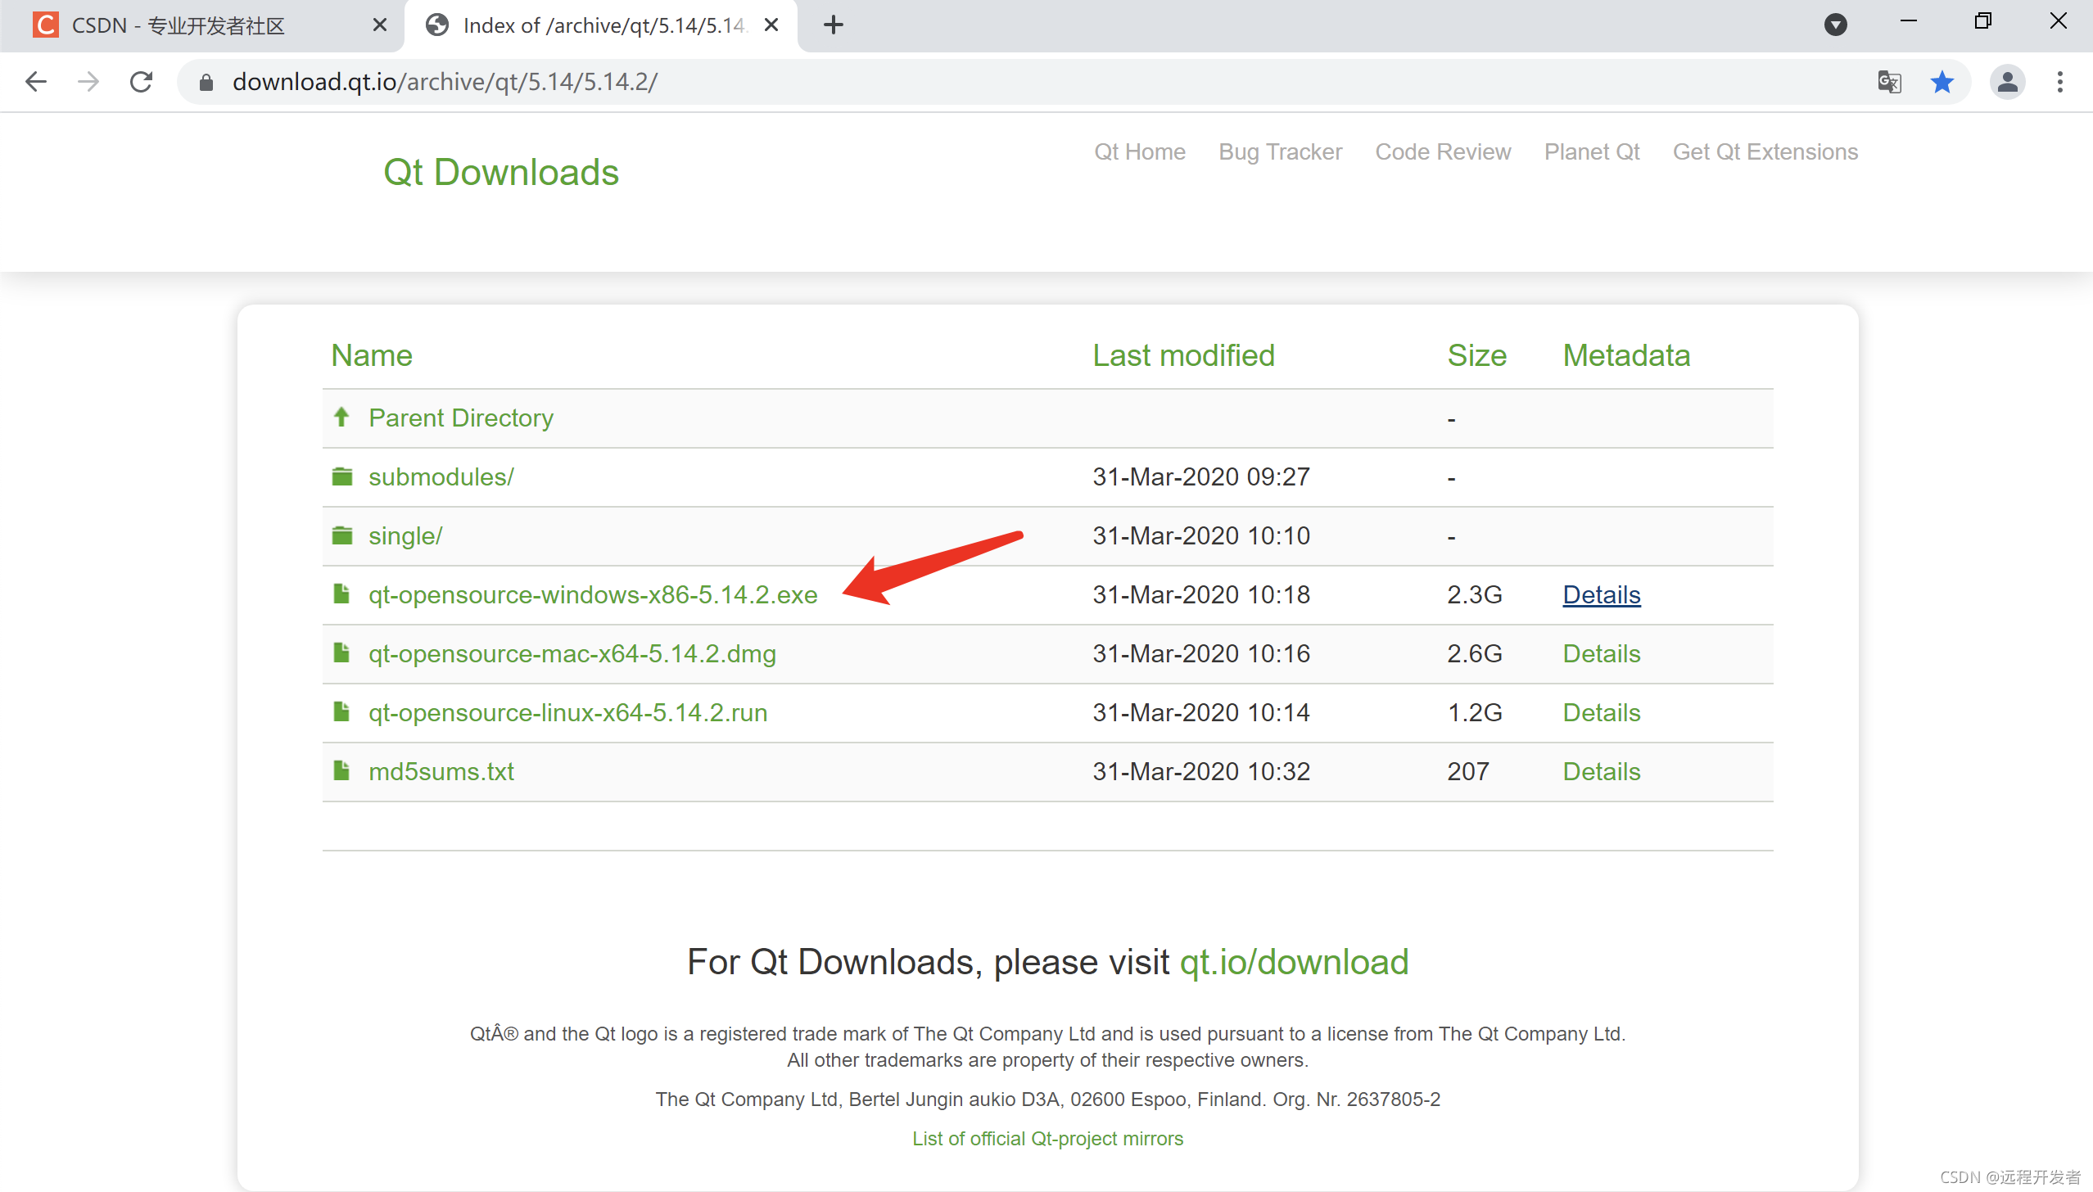Download qt-opensource-linux-x64-5.14.2.run
The width and height of the screenshot is (2093, 1192).
pyautogui.click(x=567, y=713)
